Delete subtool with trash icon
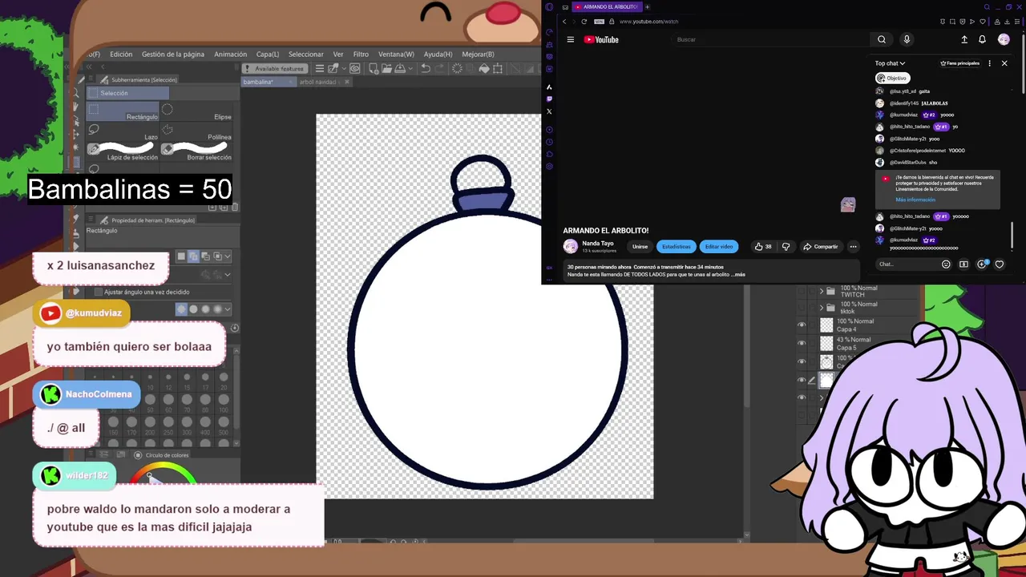 235,208
